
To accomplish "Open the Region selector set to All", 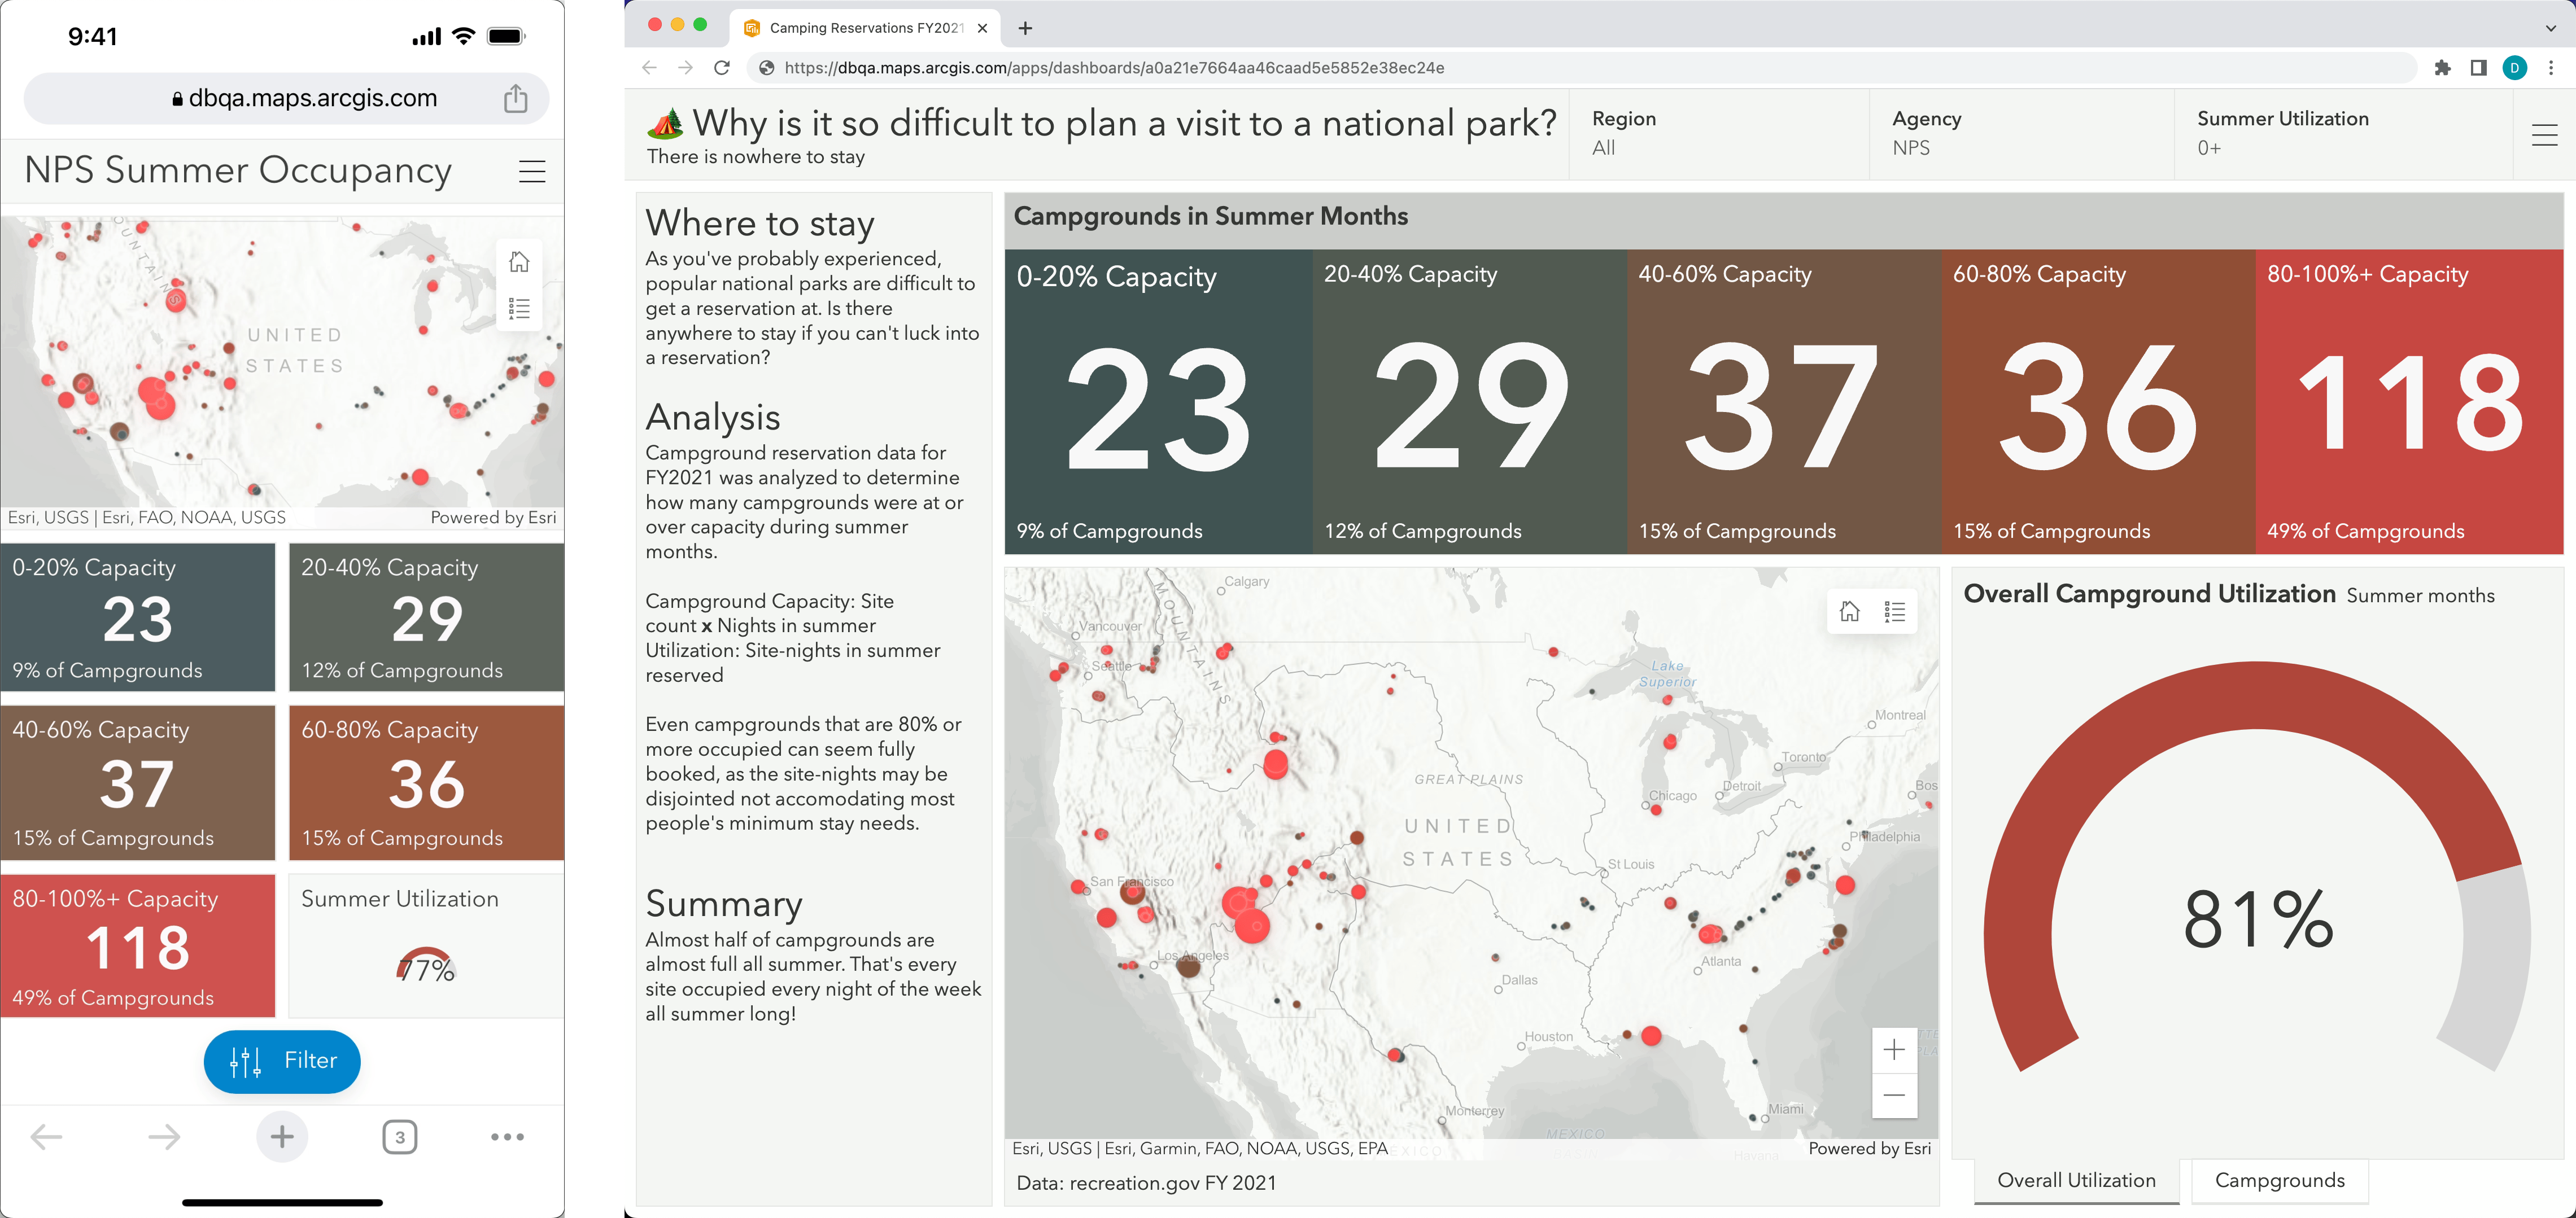I will click(x=1718, y=134).
